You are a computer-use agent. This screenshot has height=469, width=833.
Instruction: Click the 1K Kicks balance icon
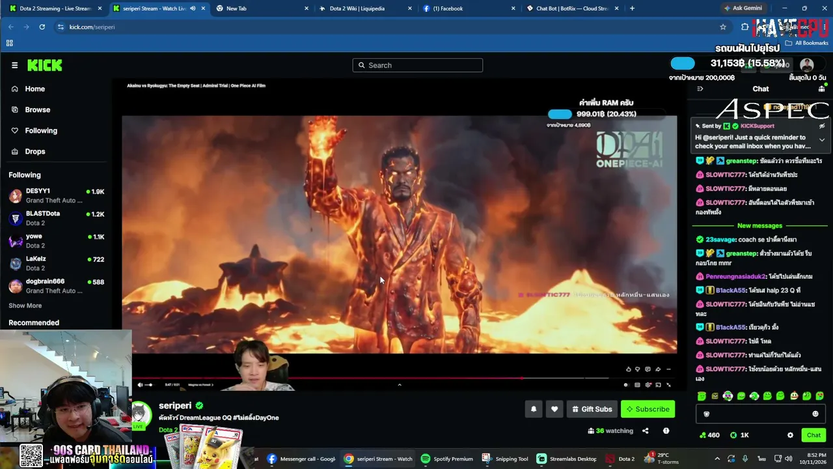click(733, 435)
